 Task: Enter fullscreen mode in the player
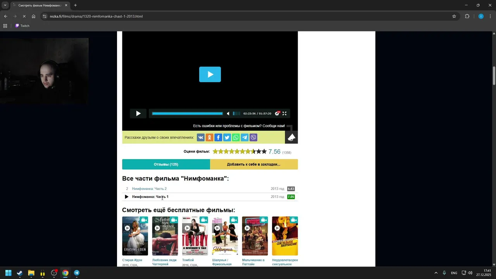[284, 114]
